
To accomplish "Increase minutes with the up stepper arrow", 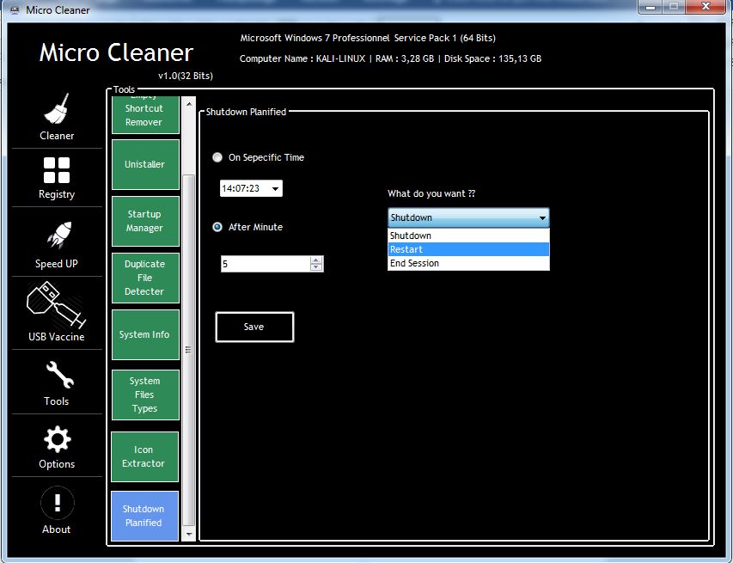I will [316, 260].
